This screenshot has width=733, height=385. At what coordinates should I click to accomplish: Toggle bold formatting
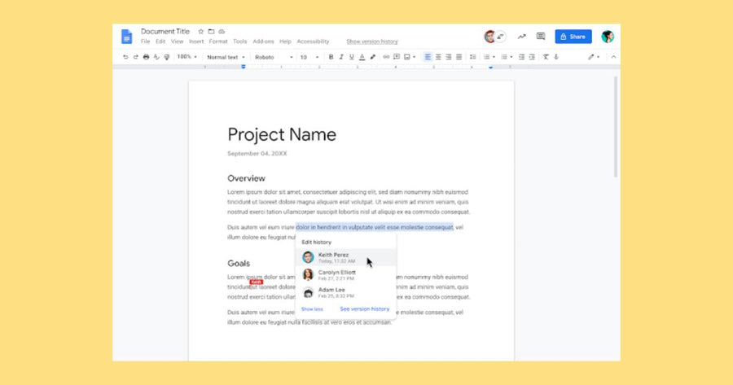tap(331, 57)
